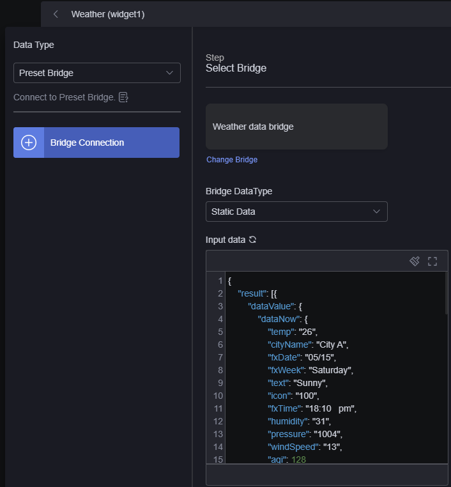This screenshot has height=487, width=451.
Task: Format code with the brush icon
Action: click(x=415, y=261)
